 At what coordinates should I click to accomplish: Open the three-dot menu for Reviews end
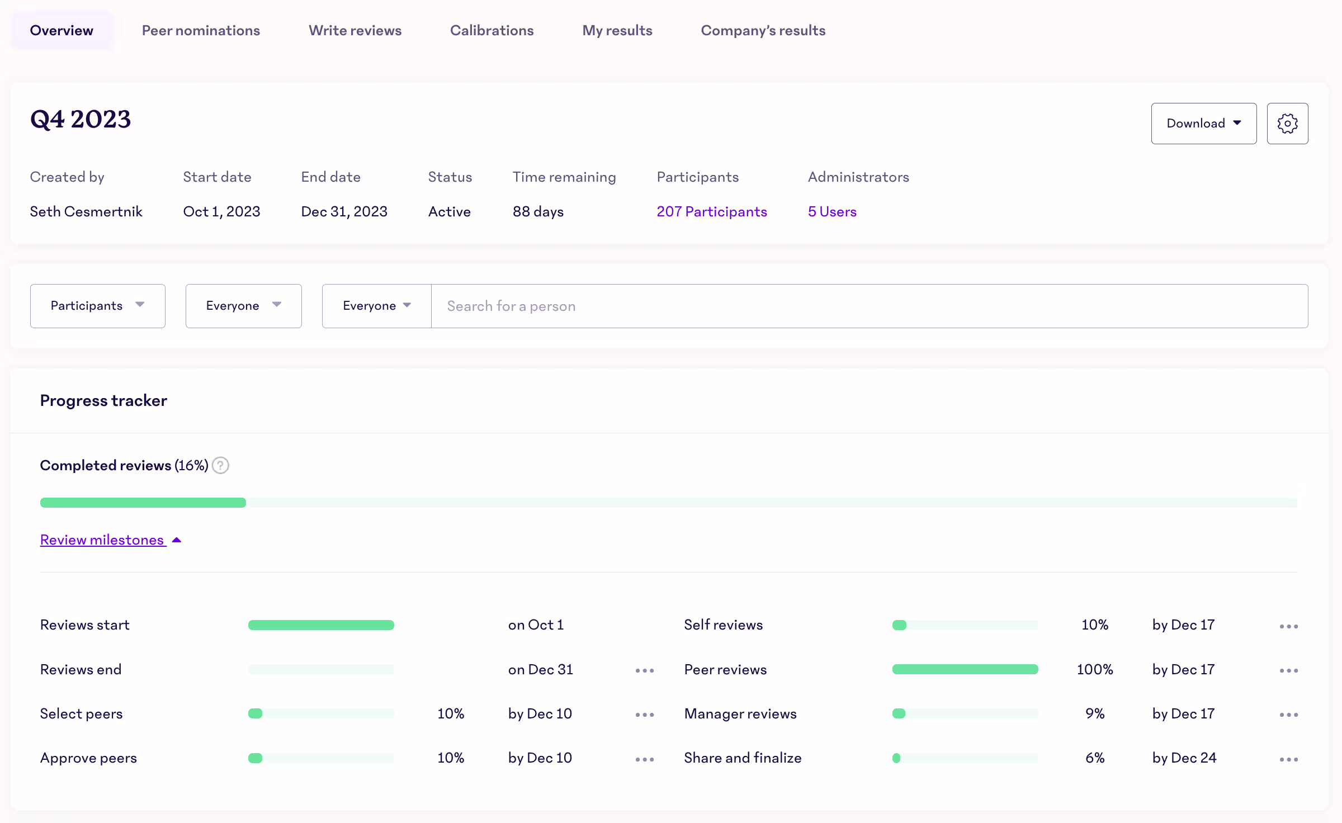644,670
